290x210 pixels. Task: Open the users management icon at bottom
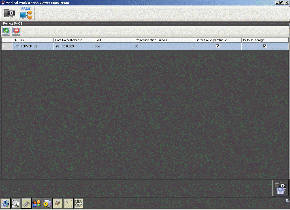point(36,203)
